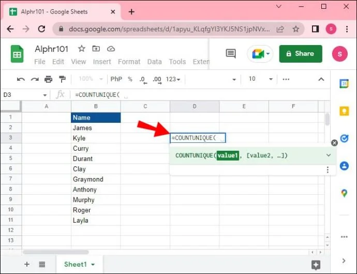
Task: Format as PhP currency
Action: pyautogui.click(x=116, y=79)
